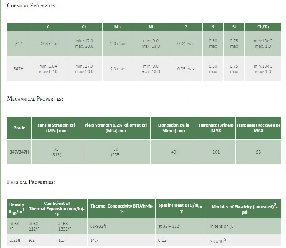Select the 0.08 max carbon cell
The height and width of the screenshot is (248, 286).
pyautogui.click(x=48, y=44)
